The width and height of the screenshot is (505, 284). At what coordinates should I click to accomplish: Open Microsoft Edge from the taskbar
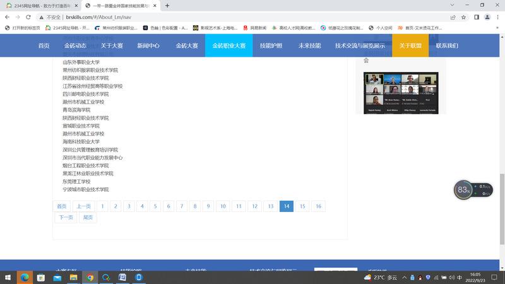(x=25, y=277)
